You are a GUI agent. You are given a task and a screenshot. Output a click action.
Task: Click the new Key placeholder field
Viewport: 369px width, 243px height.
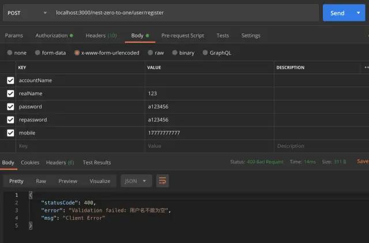coord(80,146)
